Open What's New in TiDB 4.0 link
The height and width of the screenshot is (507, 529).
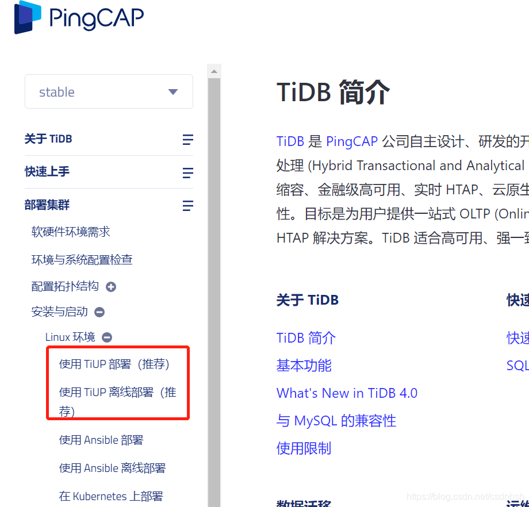(347, 393)
